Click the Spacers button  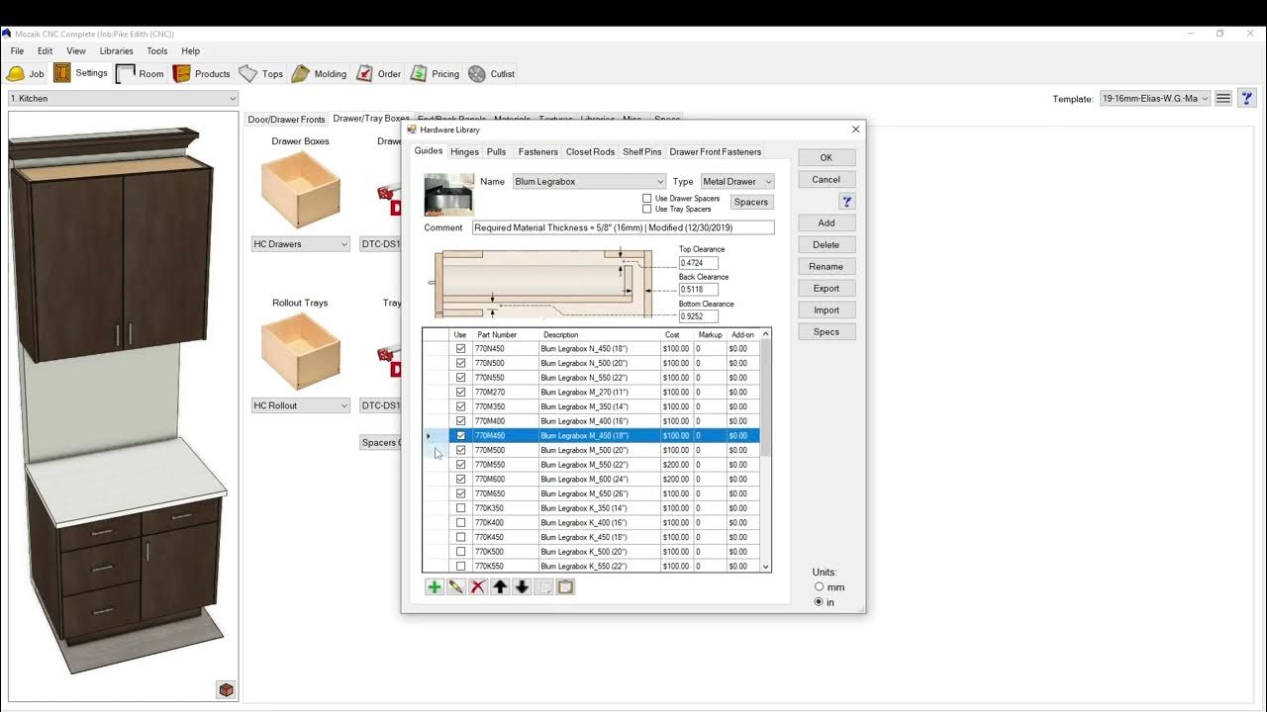(751, 202)
